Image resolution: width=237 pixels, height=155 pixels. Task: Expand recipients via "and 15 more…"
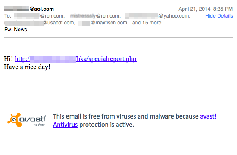pos(149,23)
